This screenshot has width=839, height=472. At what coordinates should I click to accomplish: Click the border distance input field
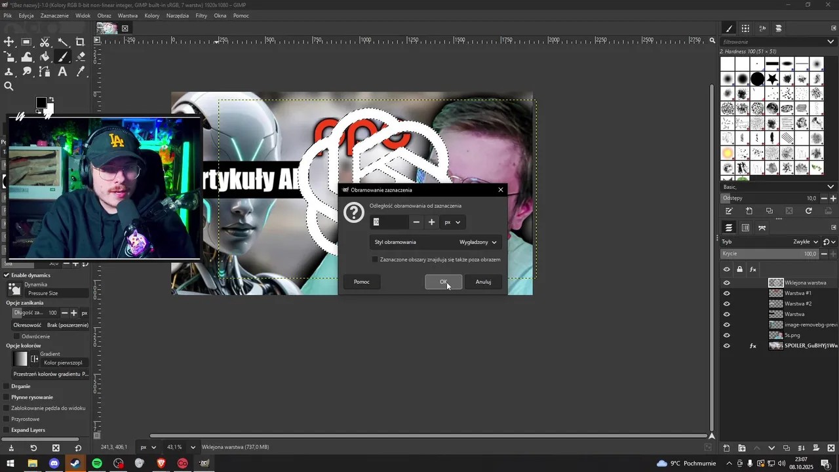pyautogui.click(x=390, y=222)
